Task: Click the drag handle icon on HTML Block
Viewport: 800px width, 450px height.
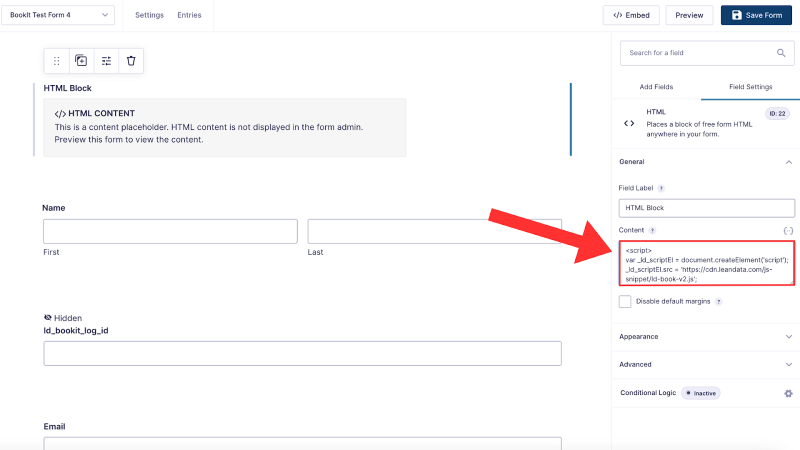Action: pyautogui.click(x=56, y=61)
